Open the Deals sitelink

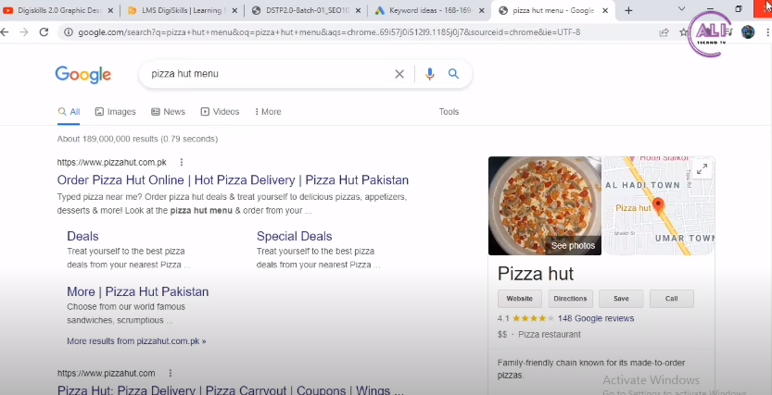[82, 236]
